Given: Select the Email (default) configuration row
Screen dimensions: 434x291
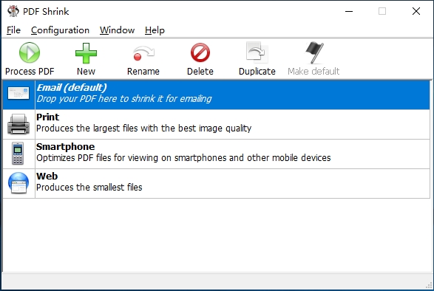Looking at the screenshot, I should [216, 95].
